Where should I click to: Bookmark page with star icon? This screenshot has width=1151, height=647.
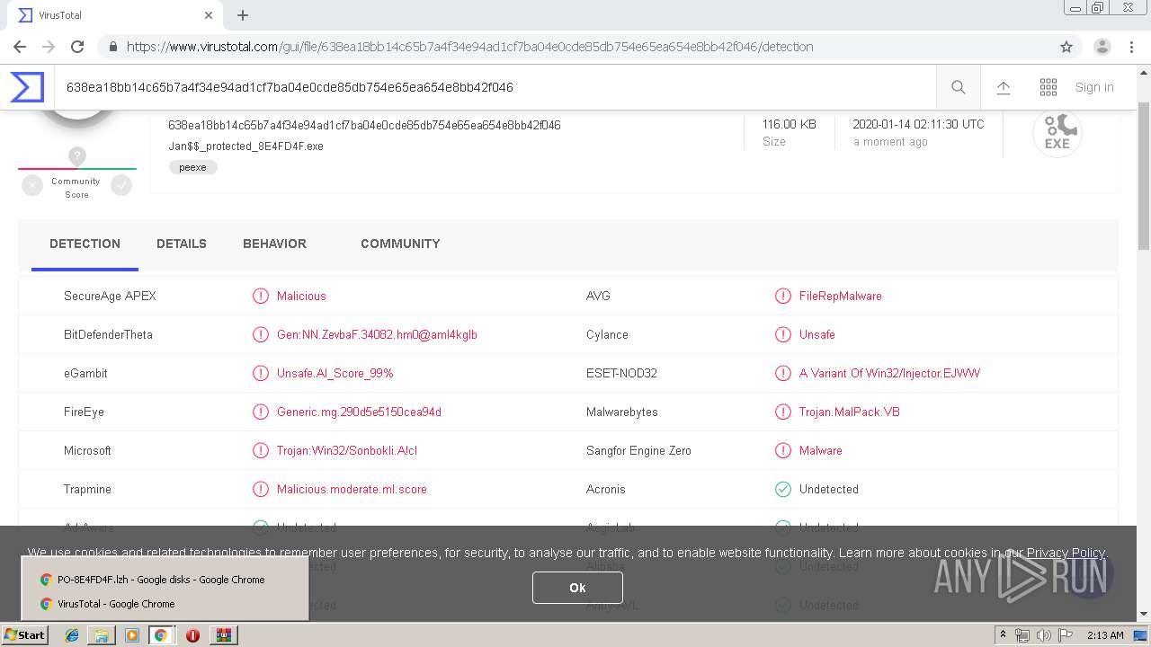click(x=1066, y=47)
